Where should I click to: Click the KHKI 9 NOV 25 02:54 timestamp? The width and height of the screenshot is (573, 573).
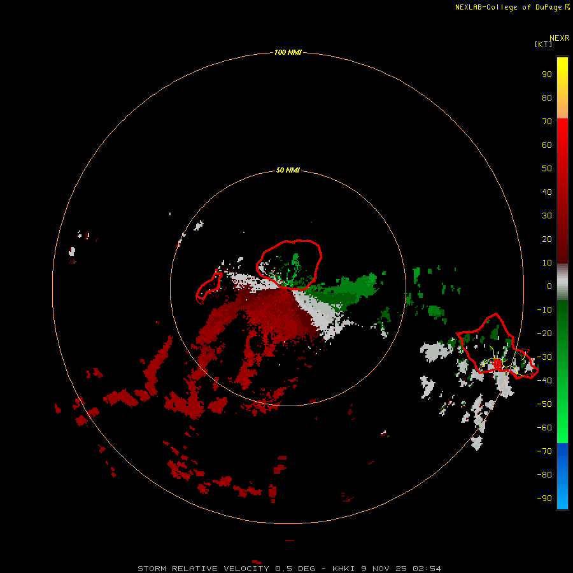(x=386, y=569)
